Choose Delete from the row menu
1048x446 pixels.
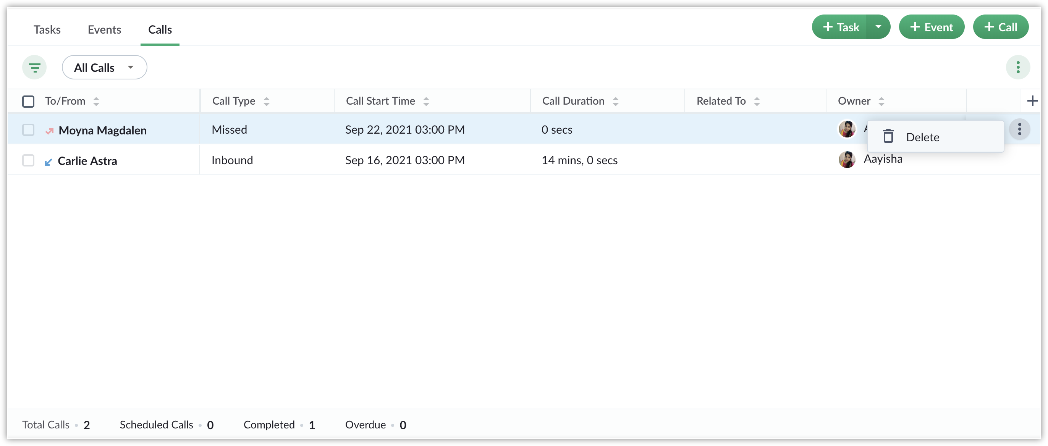point(935,137)
